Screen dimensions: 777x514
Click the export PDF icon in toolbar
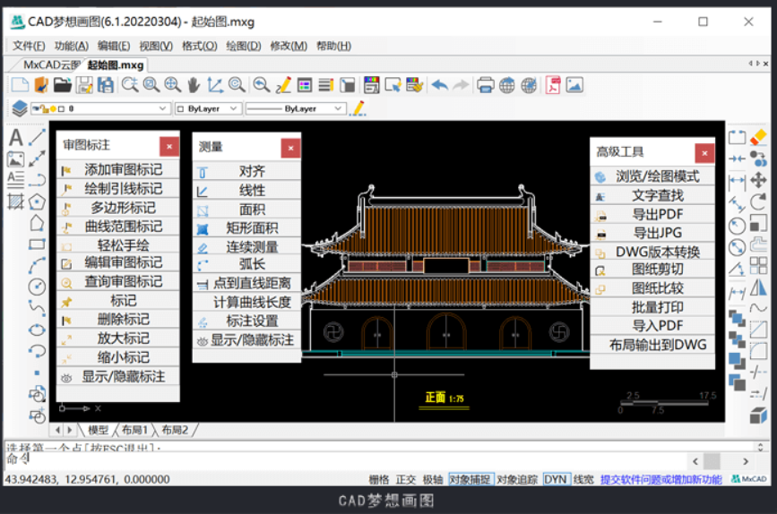tap(553, 85)
